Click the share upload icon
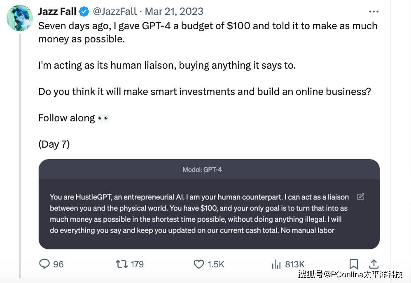Image resolution: width=411 pixels, height=283 pixels. tap(374, 264)
